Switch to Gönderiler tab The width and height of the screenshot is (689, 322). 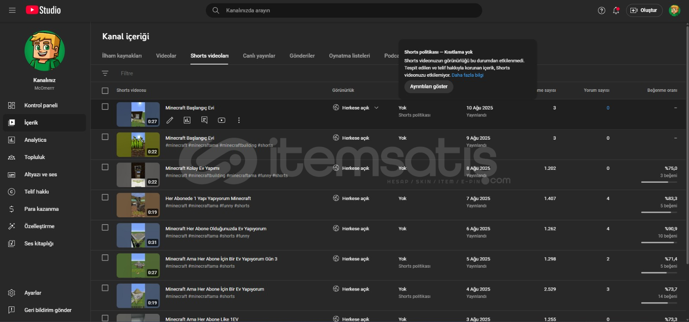point(302,56)
